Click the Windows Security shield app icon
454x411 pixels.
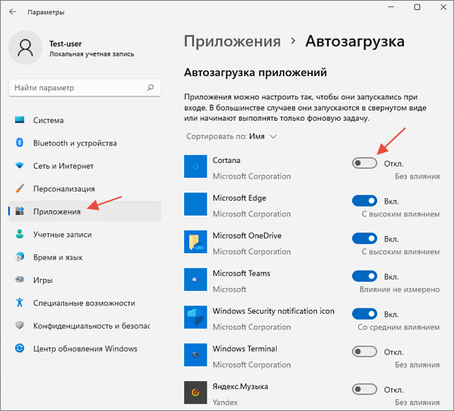[195, 317]
